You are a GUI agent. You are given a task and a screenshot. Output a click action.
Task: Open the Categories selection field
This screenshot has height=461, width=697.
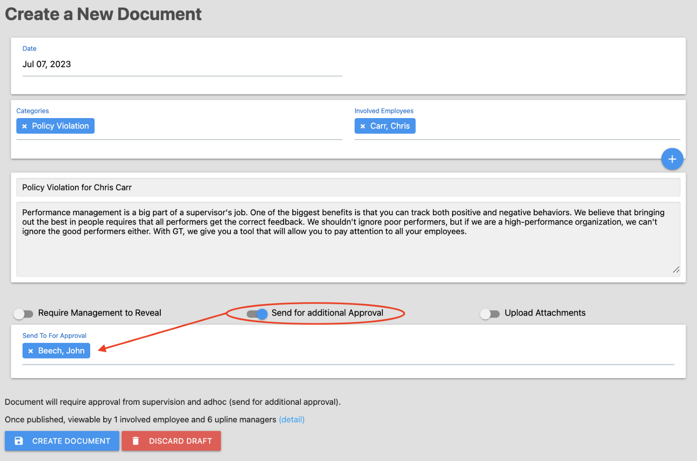(218, 126)
